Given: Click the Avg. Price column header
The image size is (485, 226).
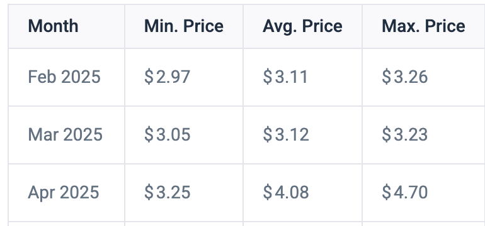Looking at the screenshot, I should 302,26.
